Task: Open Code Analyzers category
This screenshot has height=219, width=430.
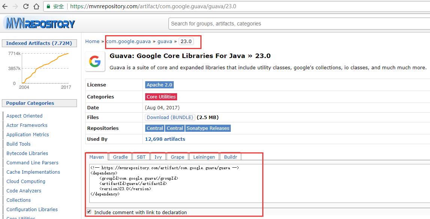Action: (24, 191)
